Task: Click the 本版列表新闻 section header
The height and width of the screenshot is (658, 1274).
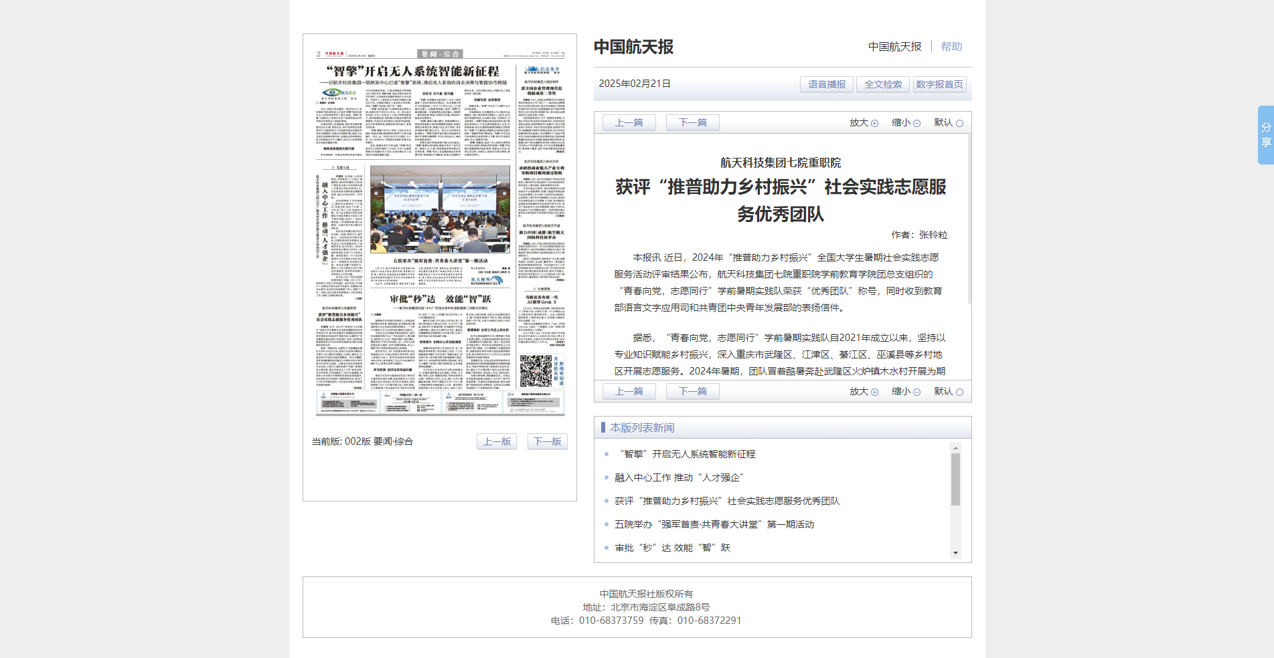Action: pyautogui.click(x=642, y=427)
